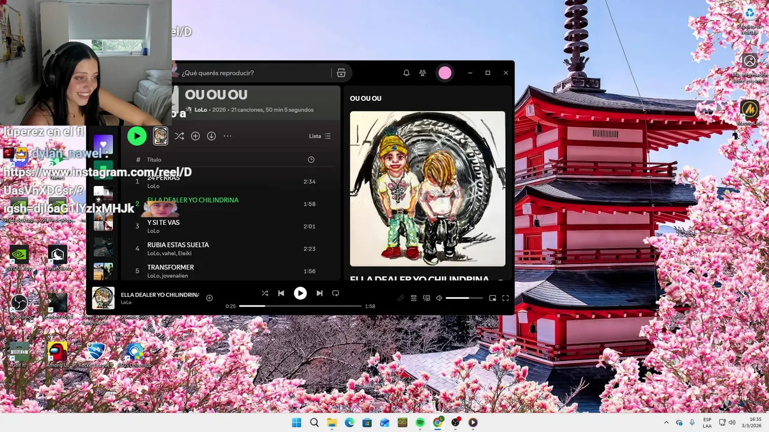Open Liked Songs heart tile in sidebar
The image size is (769, 432).
pos(103,144)
